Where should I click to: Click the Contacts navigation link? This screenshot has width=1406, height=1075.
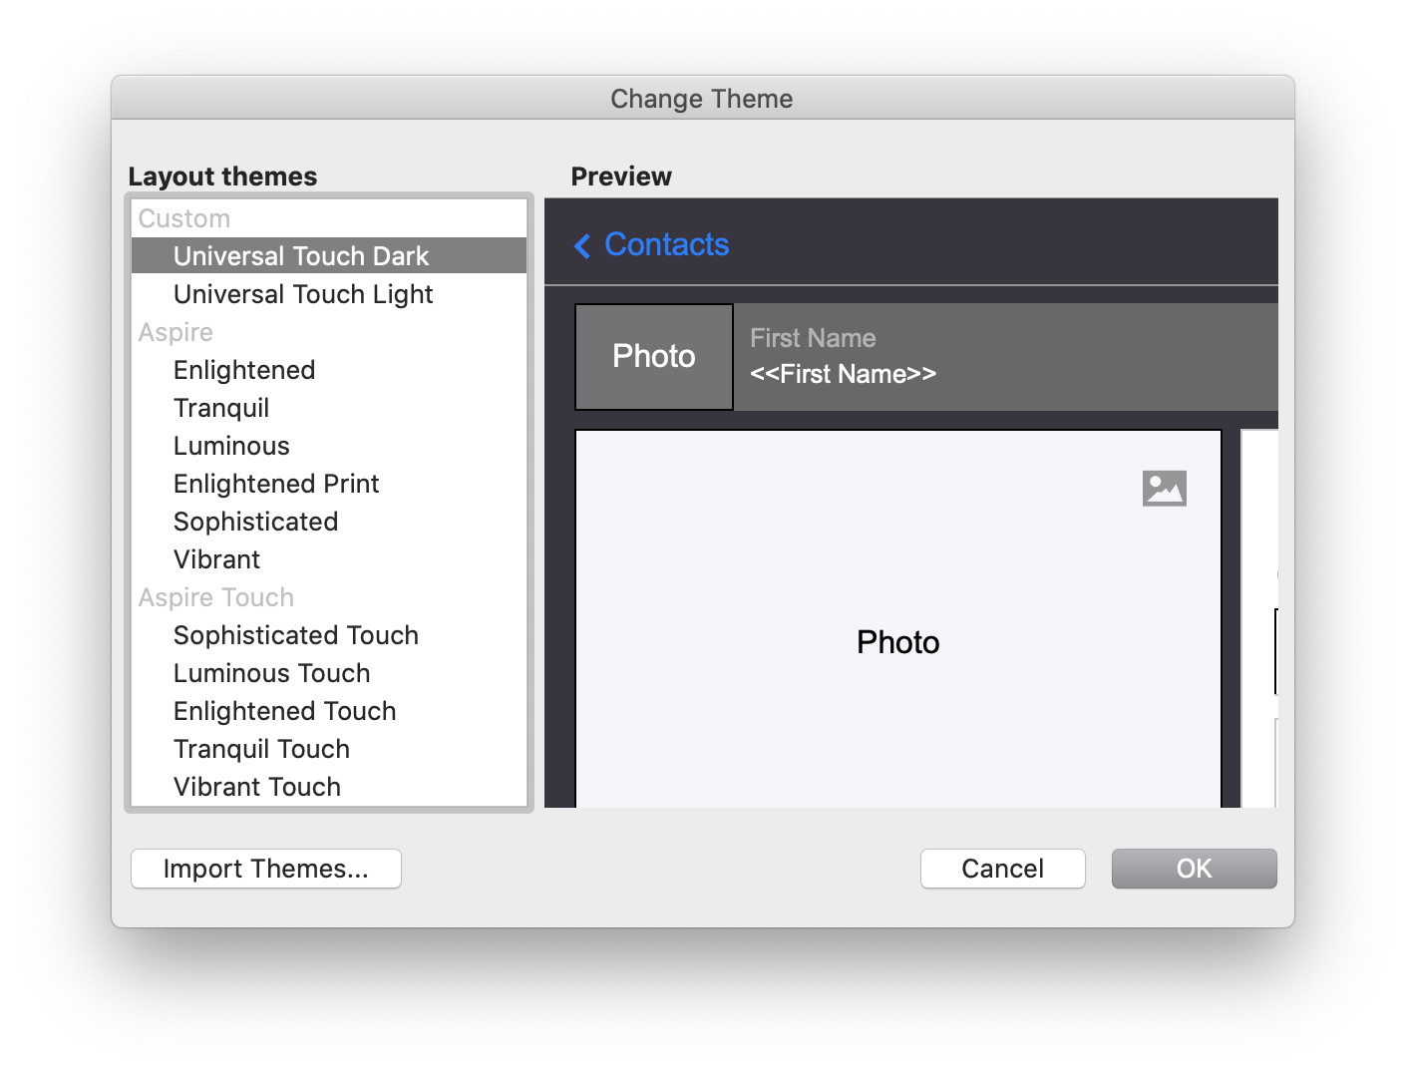point(666,244)
